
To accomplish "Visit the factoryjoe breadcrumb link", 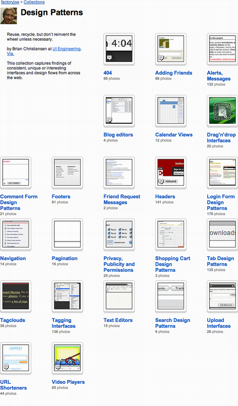I will [x=10, y=2].
